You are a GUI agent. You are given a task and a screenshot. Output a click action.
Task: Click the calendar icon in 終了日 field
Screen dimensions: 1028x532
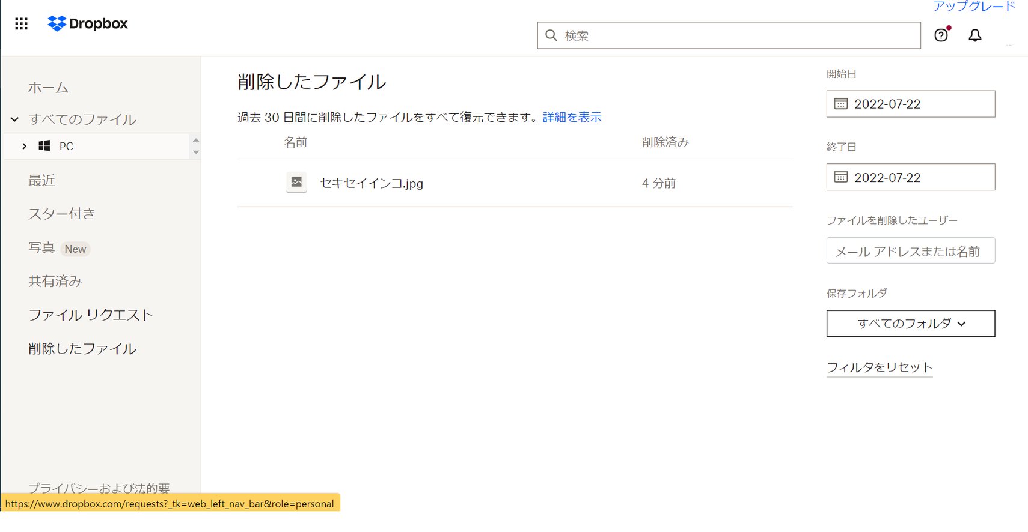point(840,177)
